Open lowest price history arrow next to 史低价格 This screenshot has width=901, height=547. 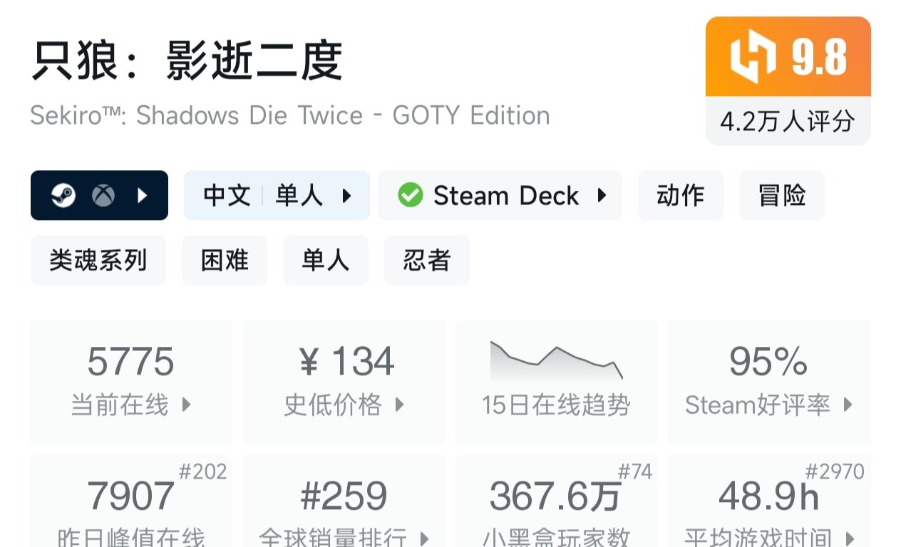pos(400,405)
